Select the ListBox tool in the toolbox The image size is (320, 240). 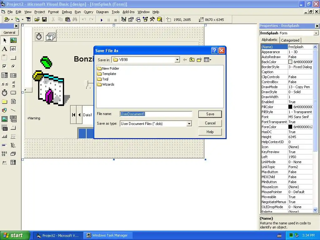point(13,75)
